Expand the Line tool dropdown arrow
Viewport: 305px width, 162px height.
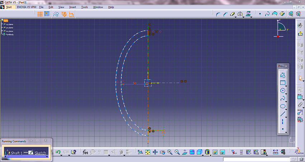pyautogui.click(x=286, y=117)
